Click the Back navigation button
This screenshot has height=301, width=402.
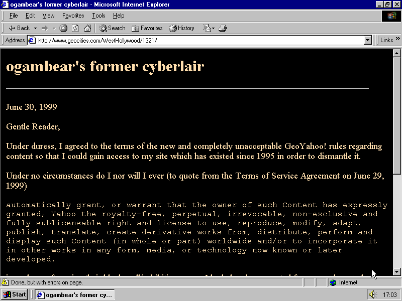point(19,28)
